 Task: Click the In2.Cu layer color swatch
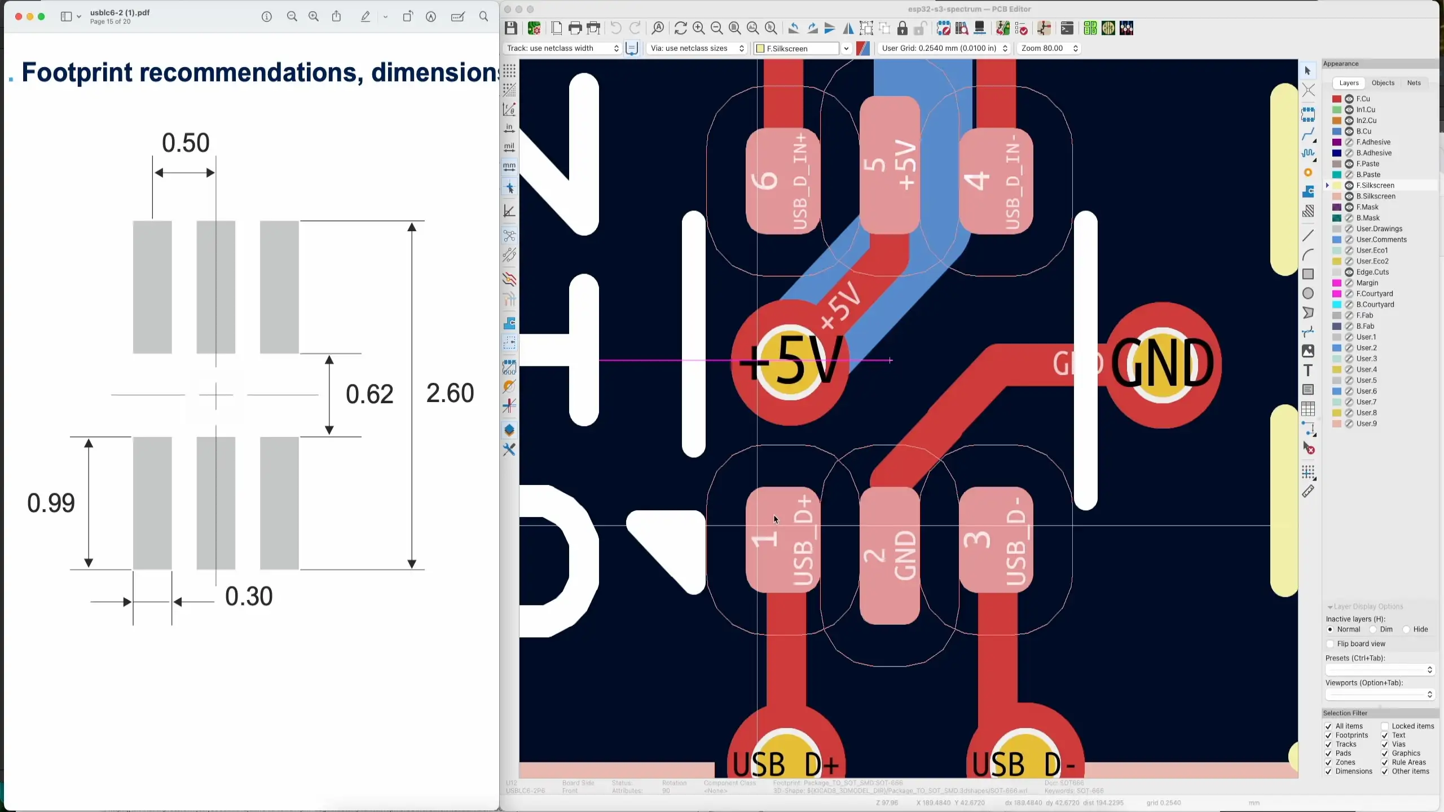(1337, 120)
